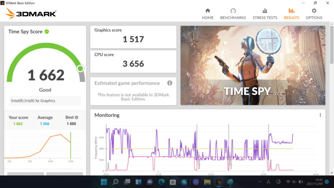Switch to the Stress Tests tab
334x188 pixels.
(x=265, y=14)
